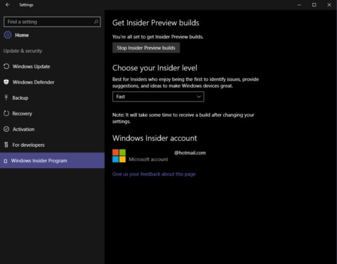The width and height of the screenshot is (337, 264).
Task: Maximize the Settings window
Action: (x=314, y=5)
